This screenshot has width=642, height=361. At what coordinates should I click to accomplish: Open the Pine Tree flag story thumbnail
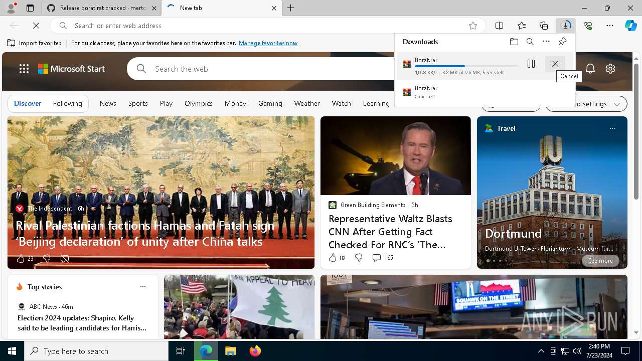(239, 307)
